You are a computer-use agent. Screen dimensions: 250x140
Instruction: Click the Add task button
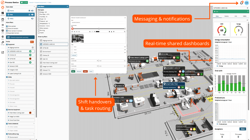[74, 55]
